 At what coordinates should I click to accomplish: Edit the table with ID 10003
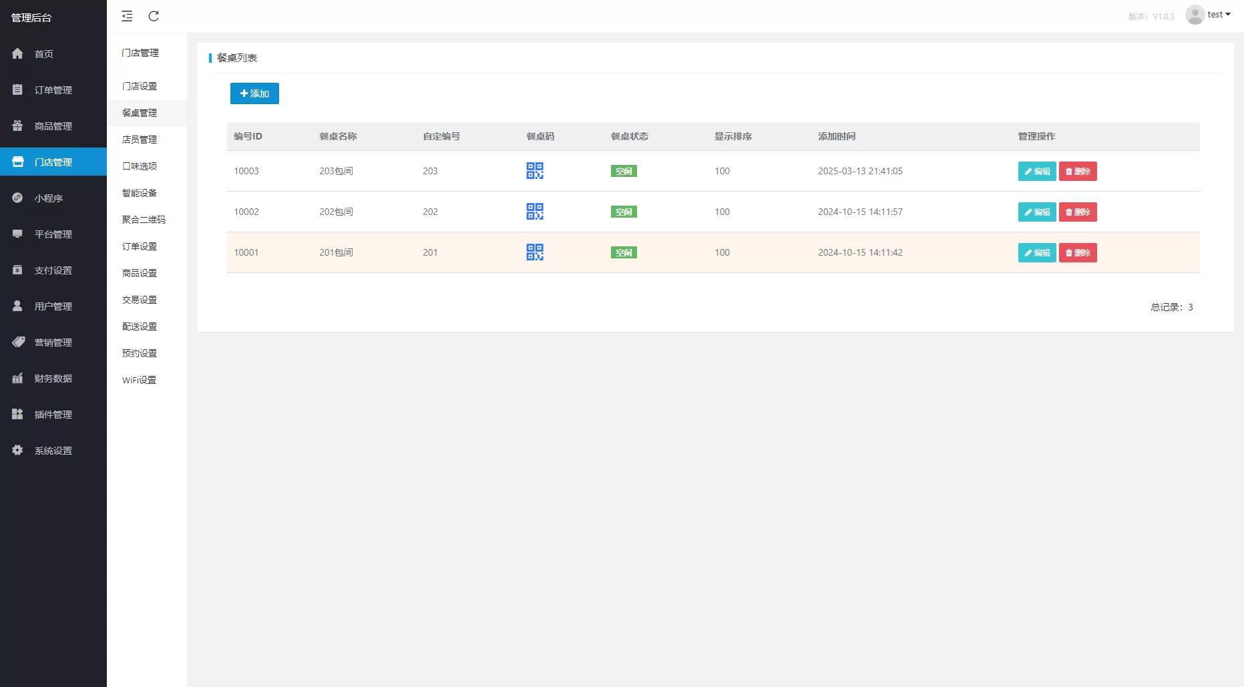[1036, 172]
